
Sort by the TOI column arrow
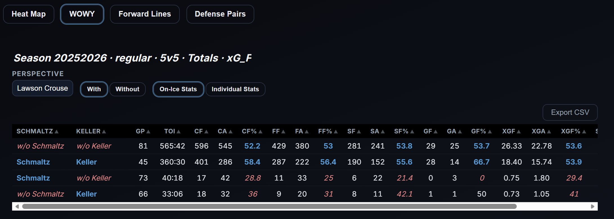[x=179, y=132]
